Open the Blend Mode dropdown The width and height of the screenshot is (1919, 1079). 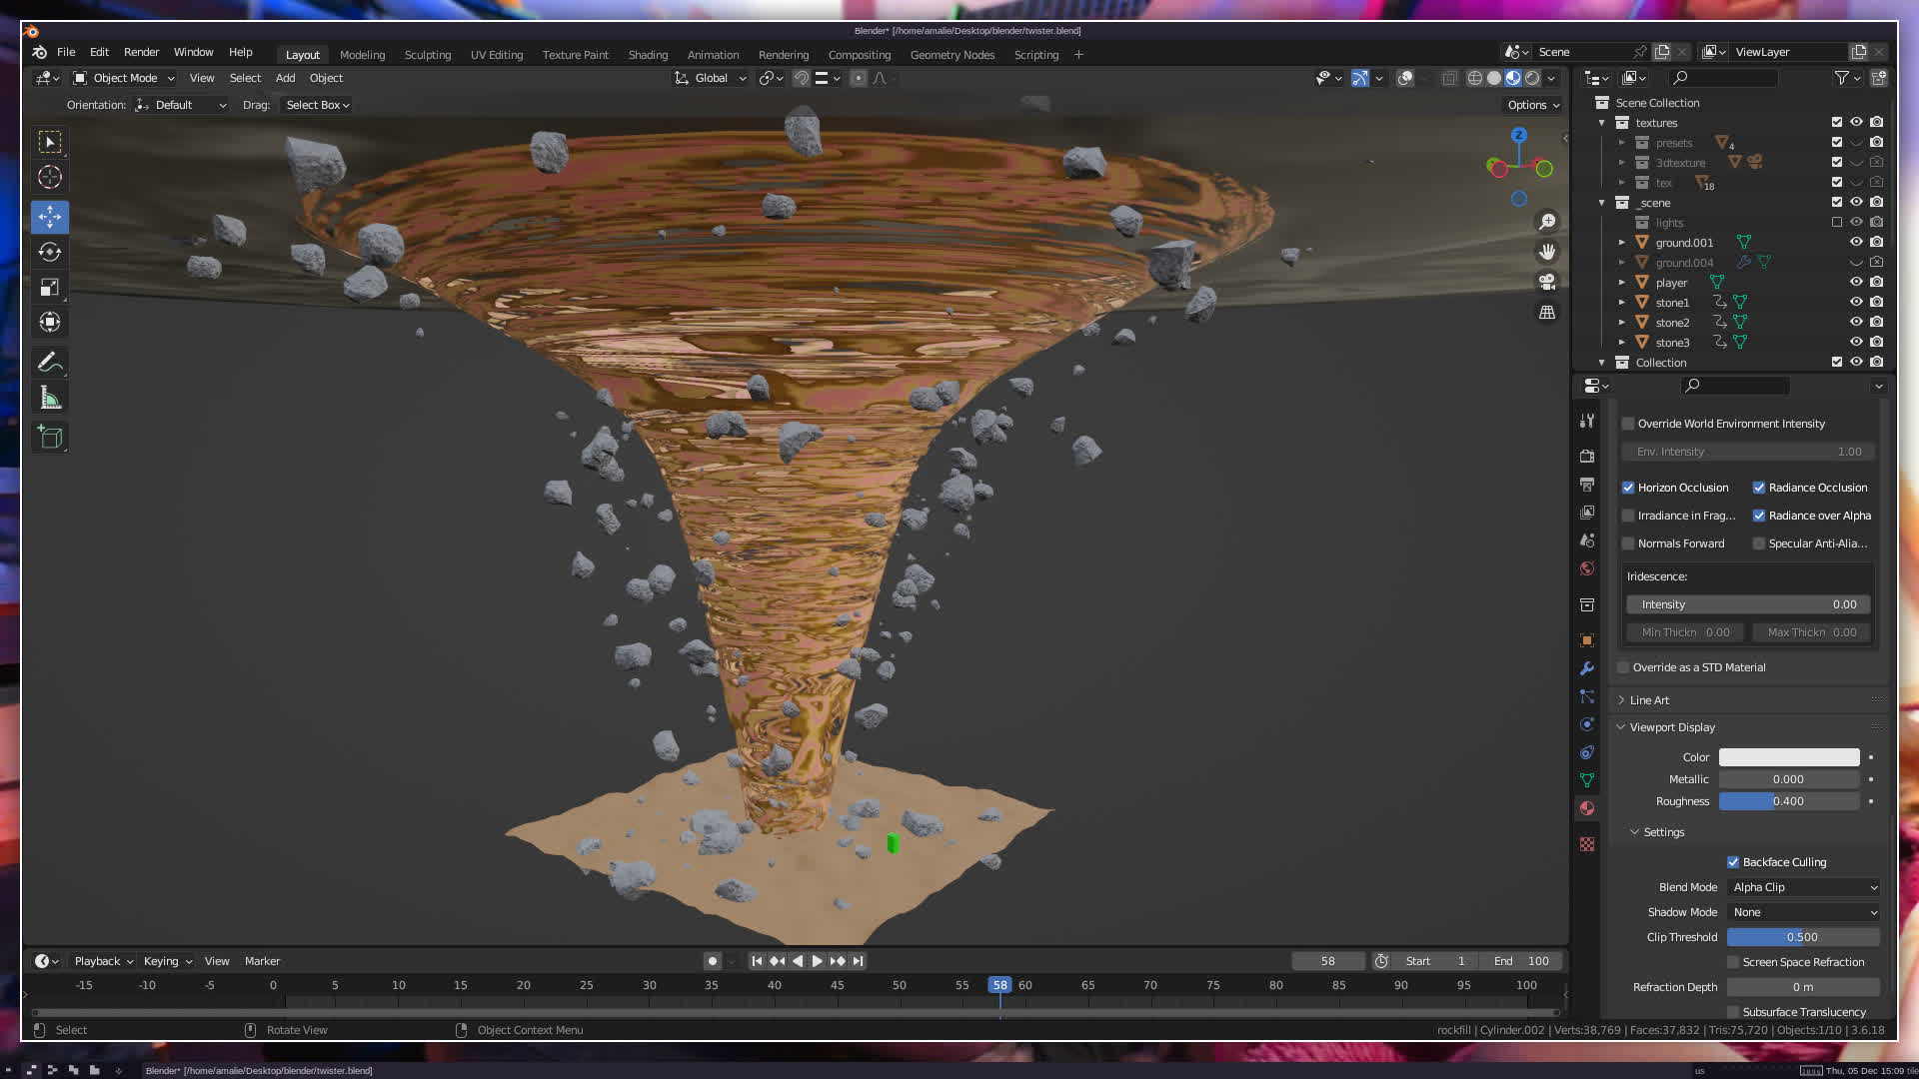[1804, 887]
